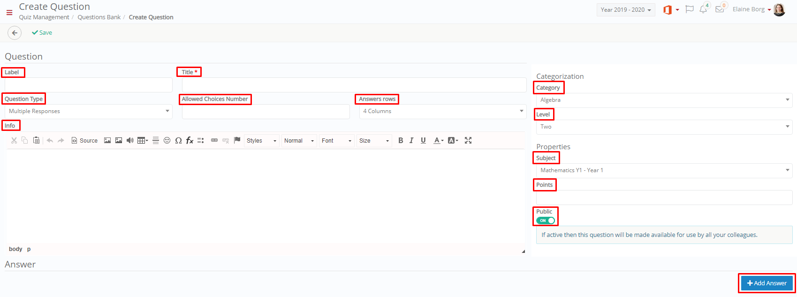Open the Question Type dropdown
The image size is (797, 297).
[x=89, y=111]
